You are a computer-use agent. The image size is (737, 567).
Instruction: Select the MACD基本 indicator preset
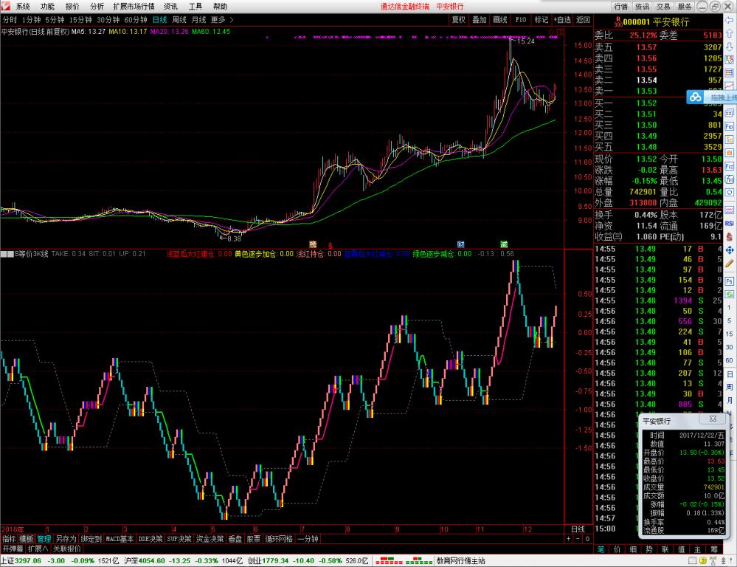120,539
